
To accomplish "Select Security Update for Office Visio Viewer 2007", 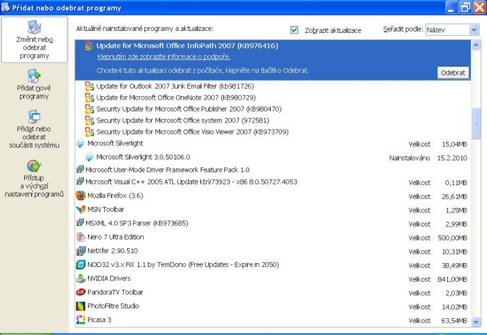I will (x=192, y=132).
